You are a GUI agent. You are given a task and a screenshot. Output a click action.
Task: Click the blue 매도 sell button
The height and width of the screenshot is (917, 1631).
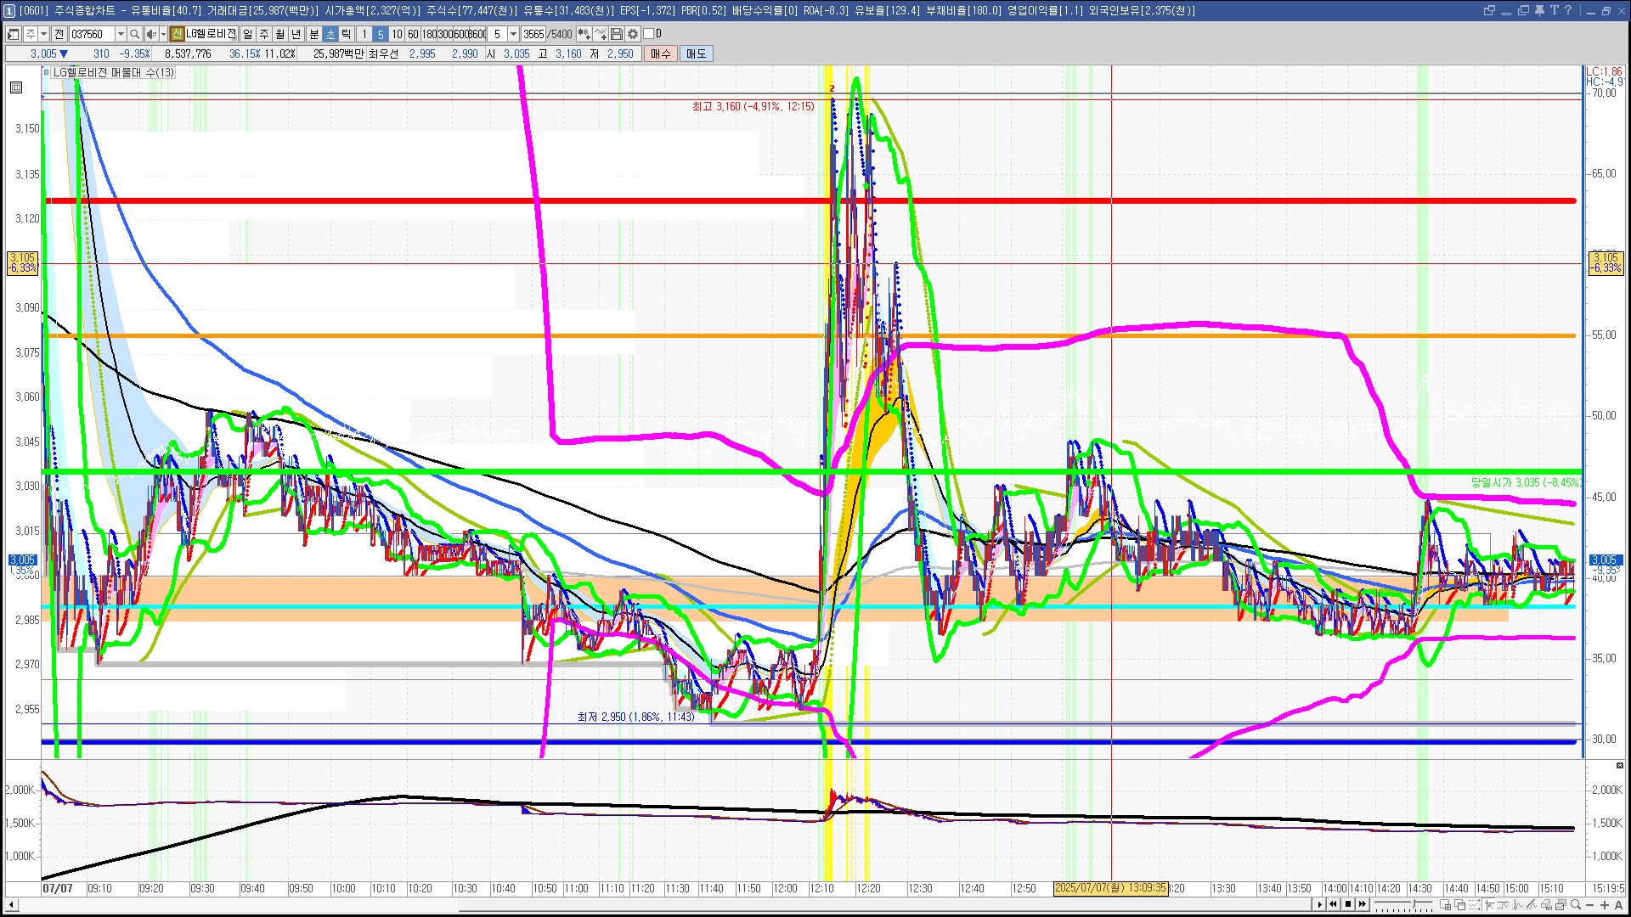click(697, 53)
